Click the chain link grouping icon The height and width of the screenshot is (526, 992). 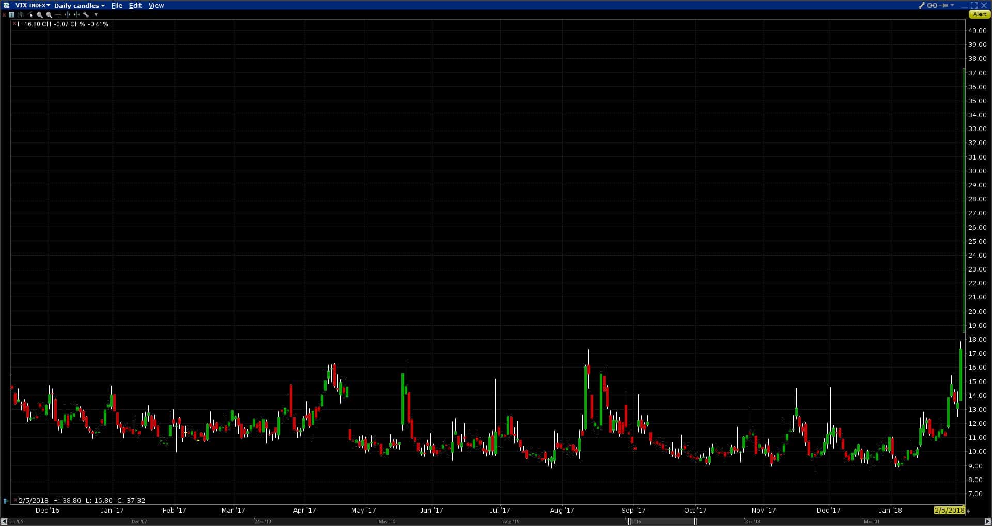pos(932,5)
